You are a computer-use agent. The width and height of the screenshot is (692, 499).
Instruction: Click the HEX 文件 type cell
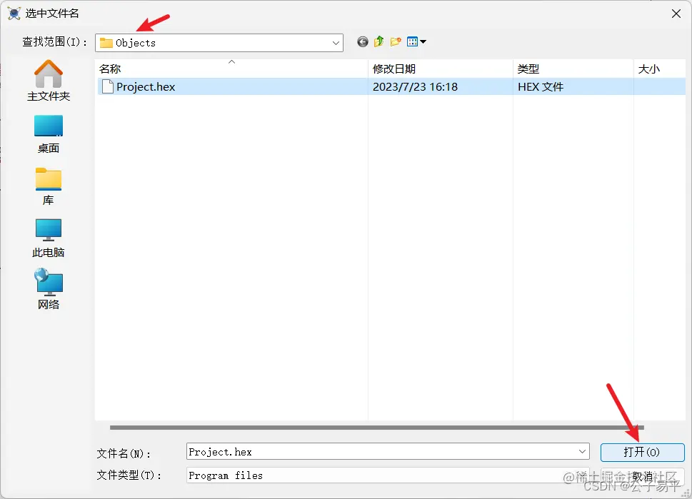[x=541, y=87]
